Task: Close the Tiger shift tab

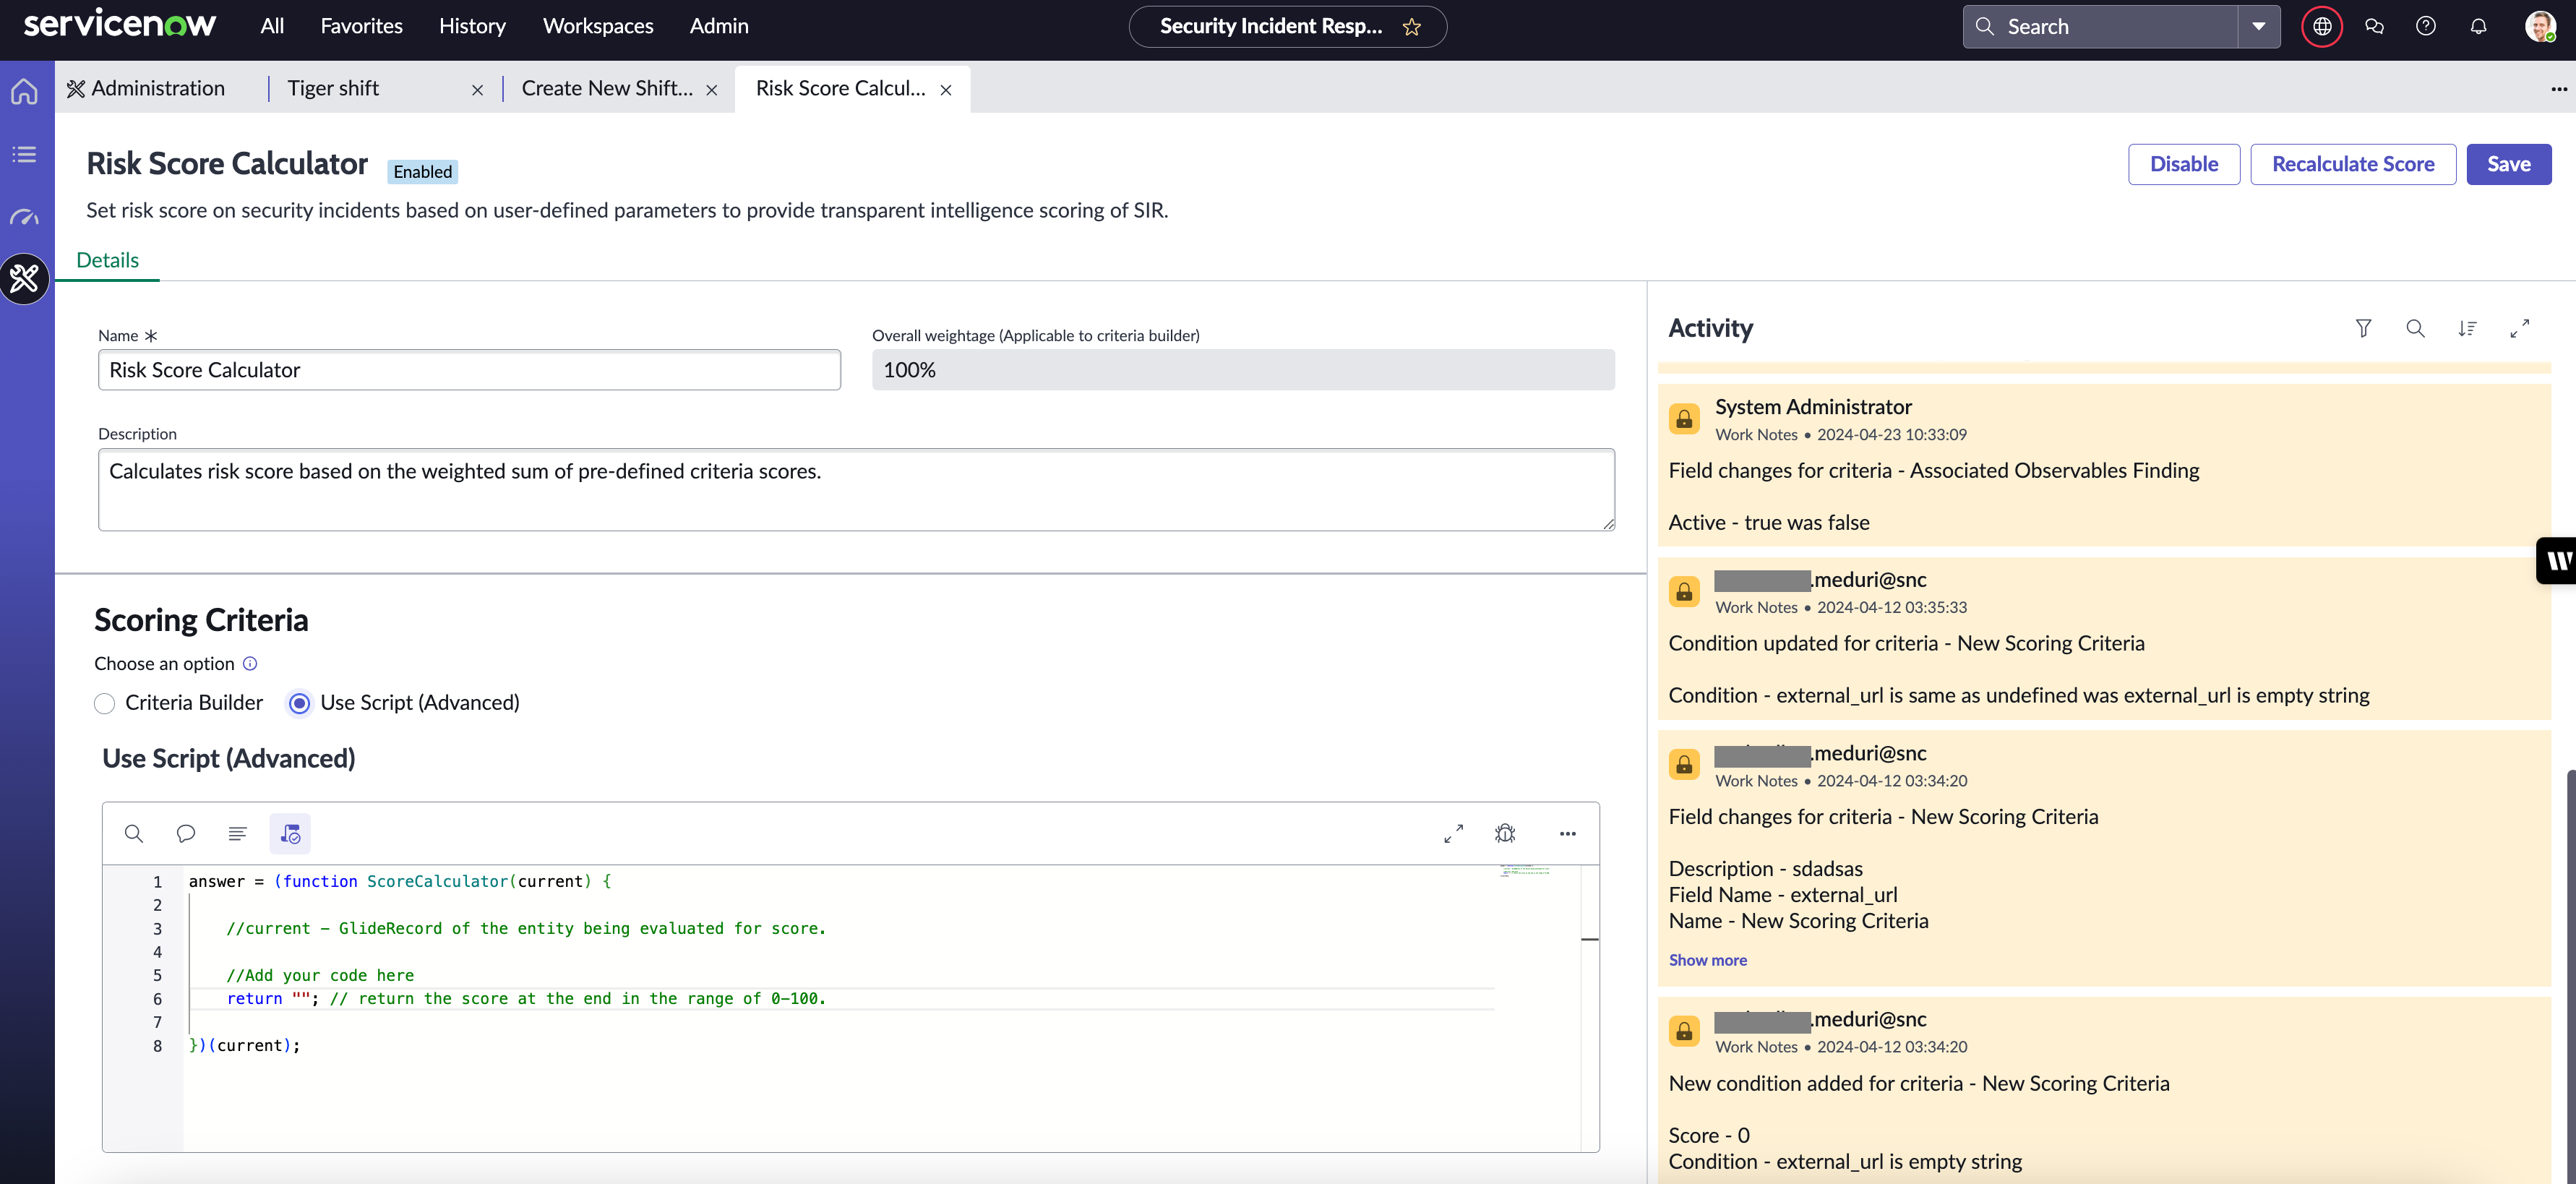Action: [477, 90]
